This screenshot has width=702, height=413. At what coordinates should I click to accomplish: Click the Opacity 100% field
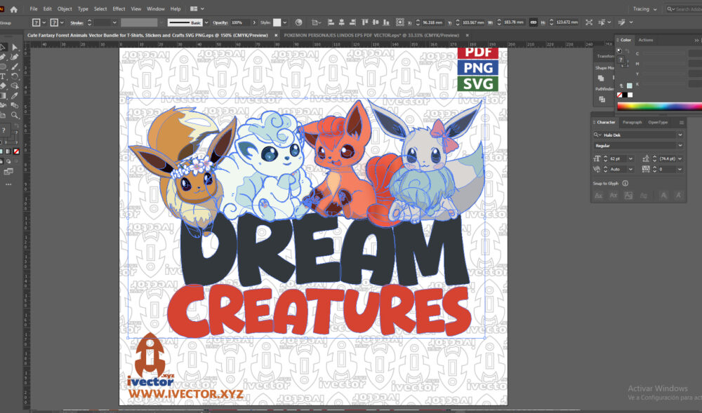[239, 22]
